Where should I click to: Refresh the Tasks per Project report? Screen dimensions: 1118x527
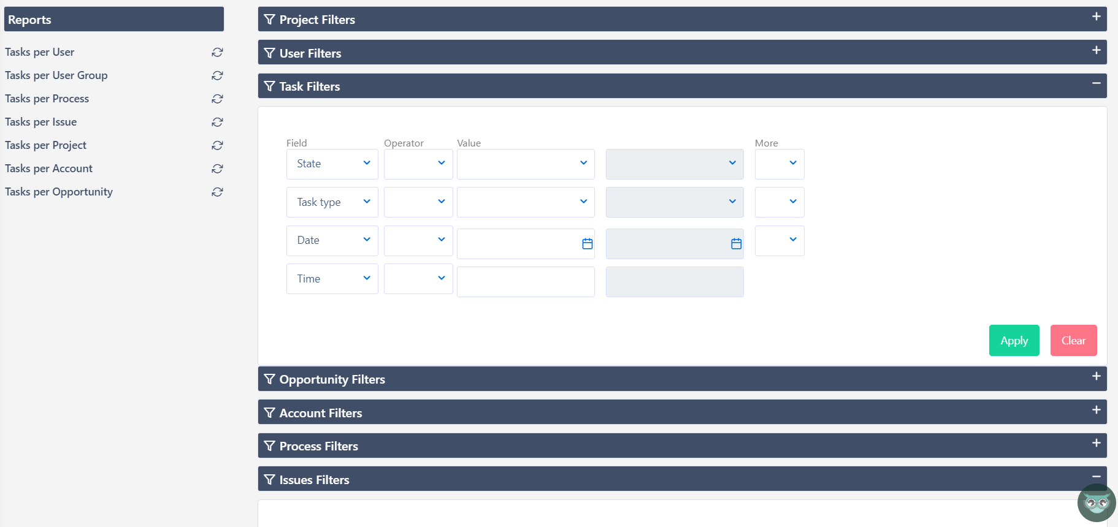coord(217,146)
